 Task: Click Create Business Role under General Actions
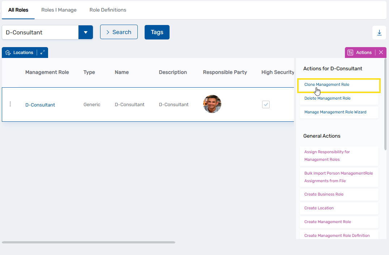323,194
